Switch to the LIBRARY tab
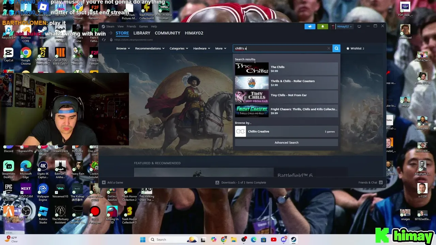The image size is (436, 245). tap(142, 33)
